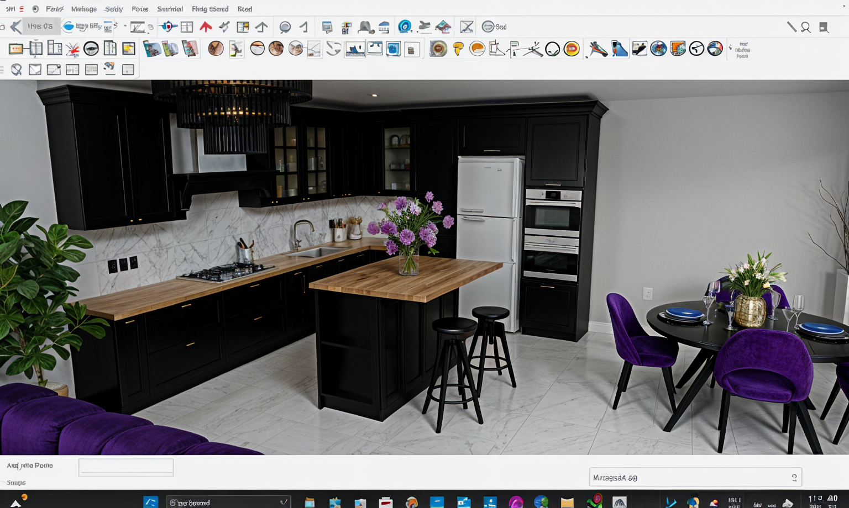The image size is (849, 508).
Task: Click the Sod button in top toolbar
Action: pos(494,27)
